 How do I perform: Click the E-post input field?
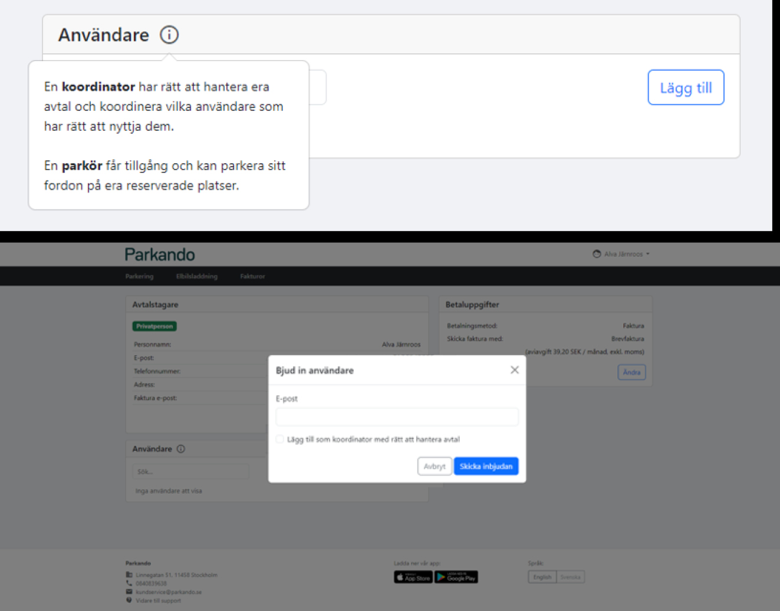(x=397, y=417)
